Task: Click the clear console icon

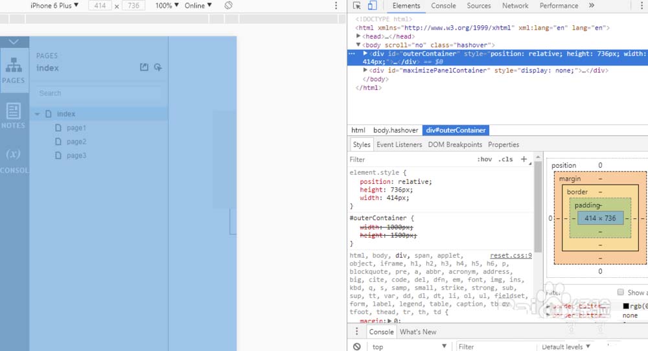Action: 357,346
